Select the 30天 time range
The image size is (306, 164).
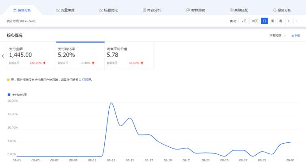click(x=254, y=21)
